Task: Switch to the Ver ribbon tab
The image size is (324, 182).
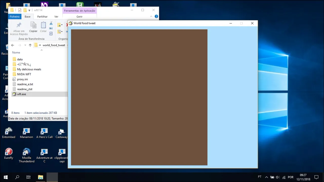Action: [56, 16]
